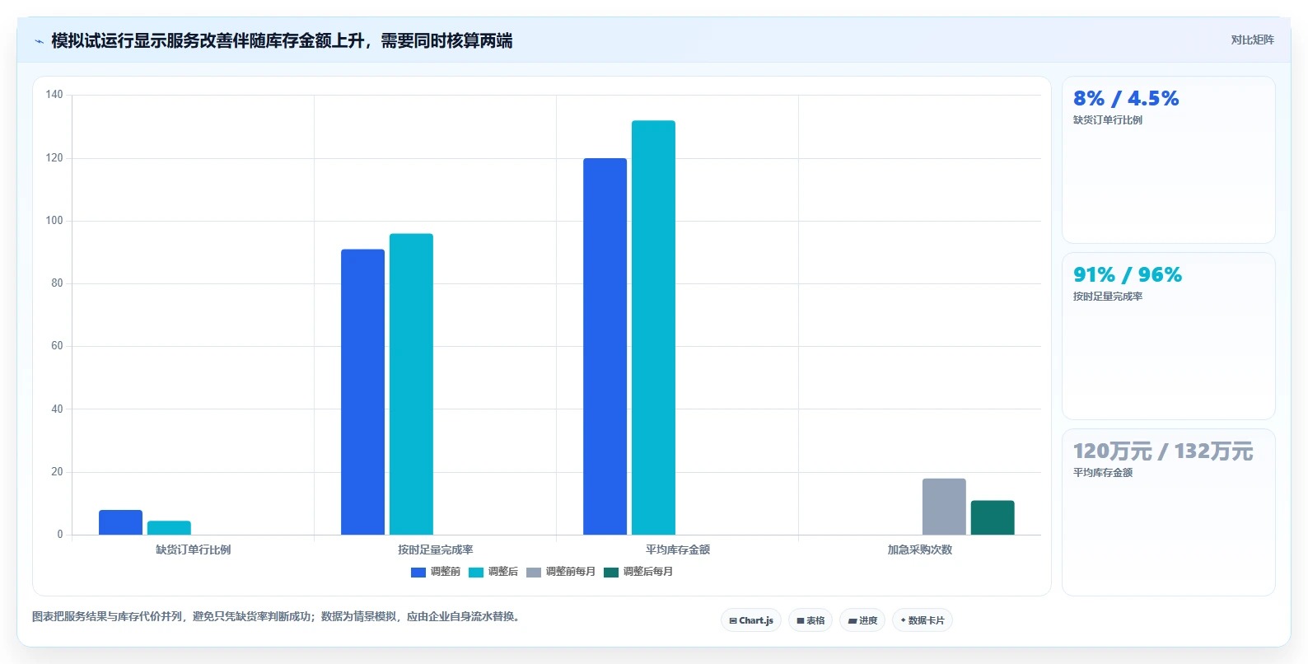Click the blue 调整前 bar for 按时足量完成率
Screen dimensions: 1308x664
coord(362,392)
